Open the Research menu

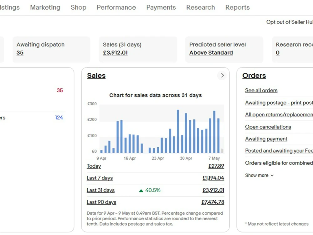point(200,7)
